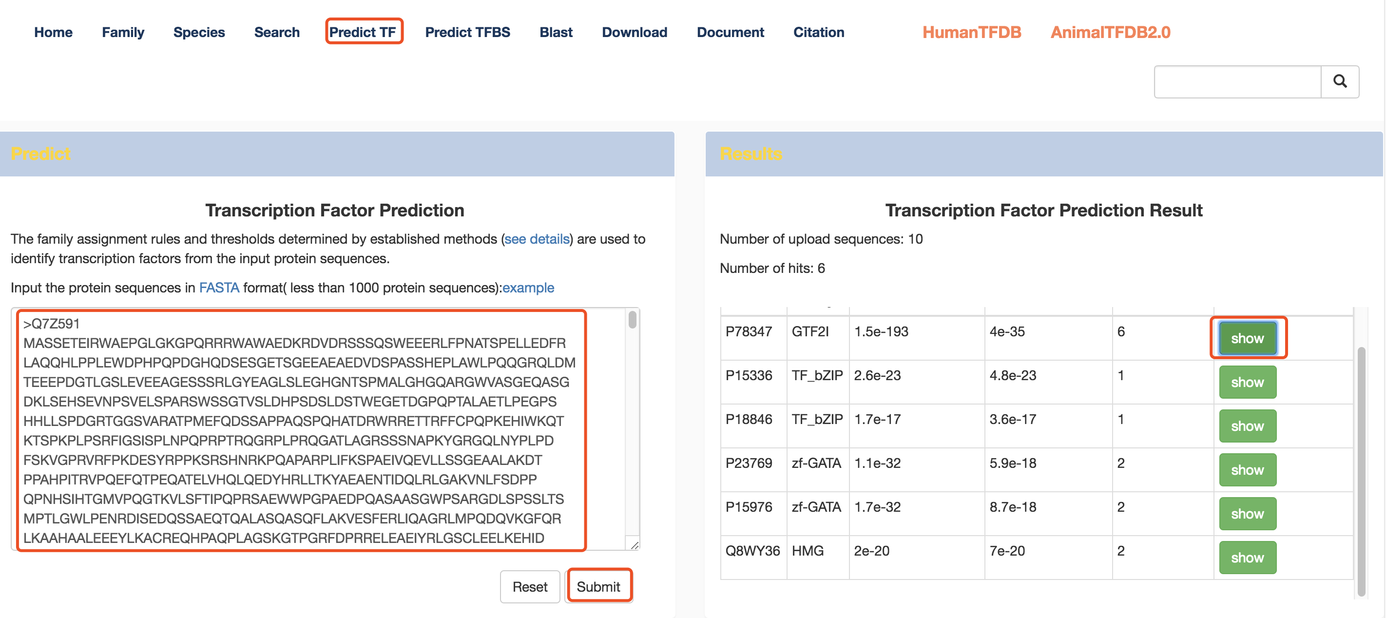Go to the Predict TFBS page
1386x618 pixels.
467,32
